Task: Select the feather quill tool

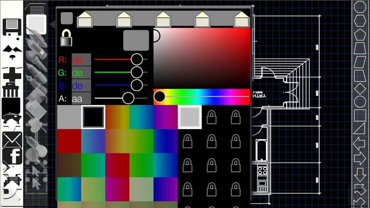Action: pyautogui.click(x=36, y=36)
